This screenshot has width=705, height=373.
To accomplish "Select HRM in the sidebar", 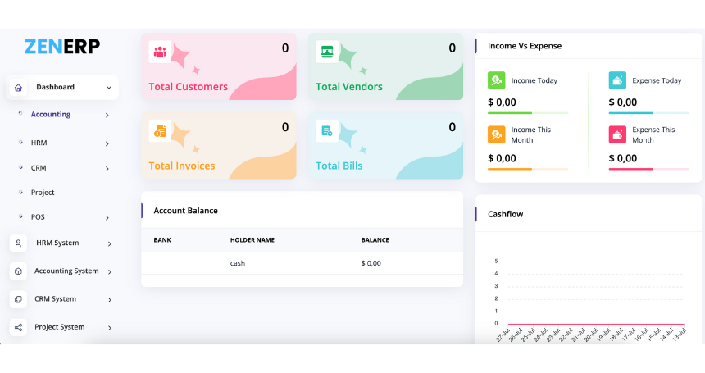I will click(39, 143).
